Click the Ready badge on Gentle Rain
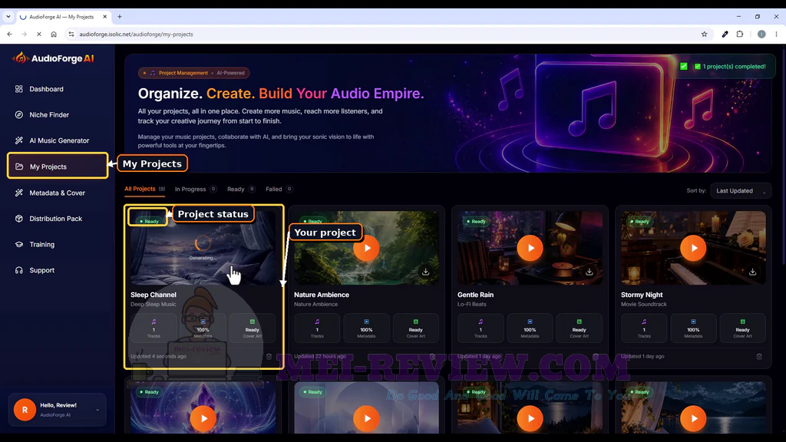The height and width of the screenshot is (442, 786). pos(476,221)
